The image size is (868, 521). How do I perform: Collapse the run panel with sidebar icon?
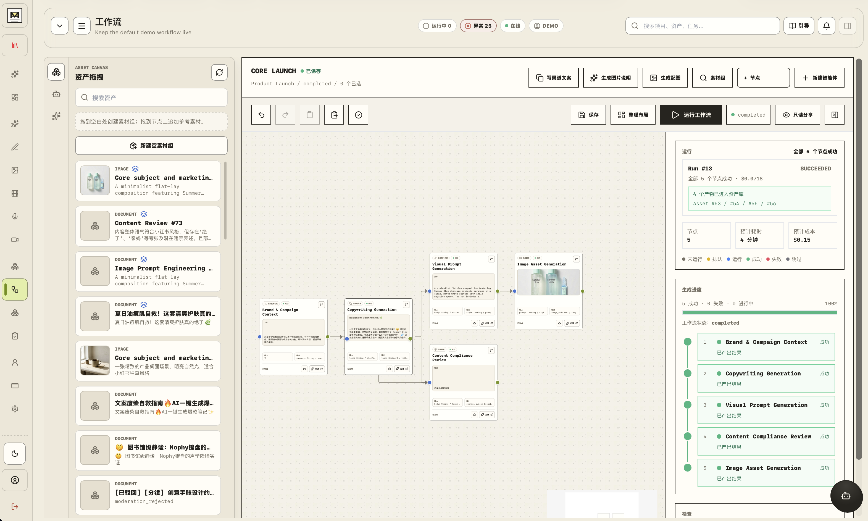coord(835,115)
